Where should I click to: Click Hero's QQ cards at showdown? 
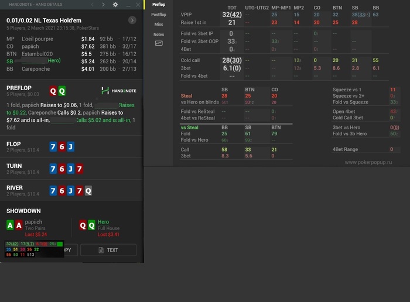(87, 225)
